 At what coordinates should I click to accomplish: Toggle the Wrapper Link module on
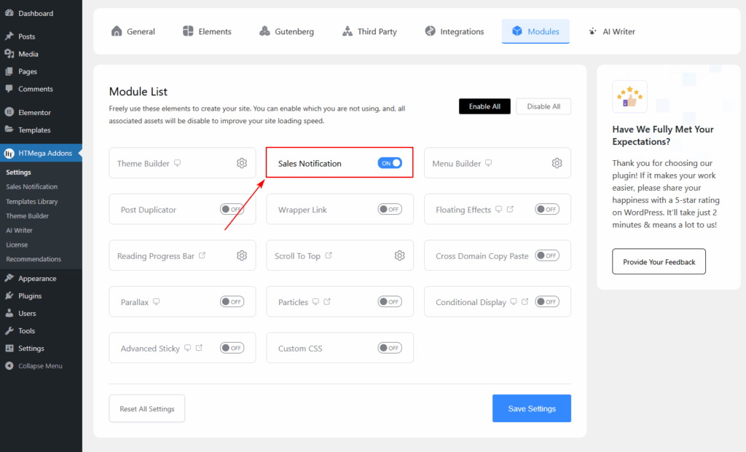(389, 210)
